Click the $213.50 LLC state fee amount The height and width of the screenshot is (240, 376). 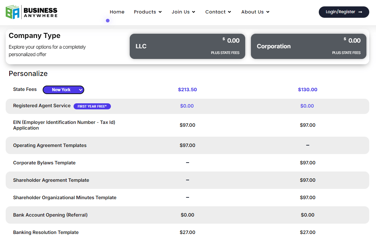[x=187, y=89]
